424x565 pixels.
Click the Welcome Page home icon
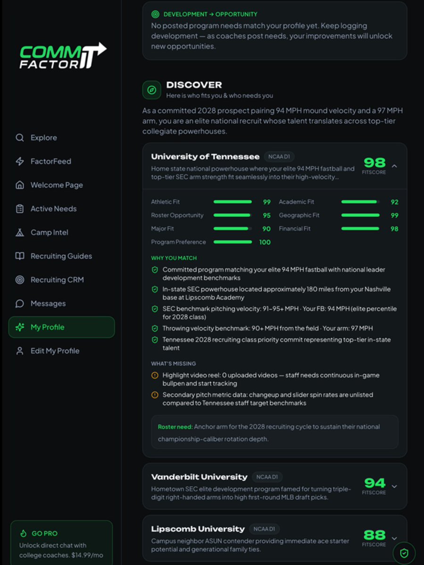click(x=20, y=185)
